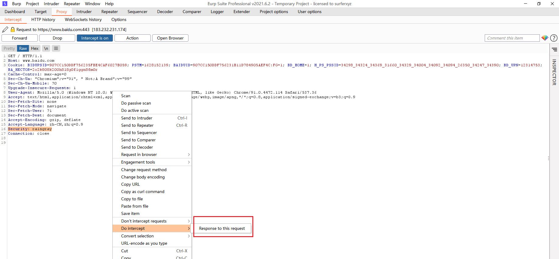This screenshot has height=259, width=559.
Task: Choose Paste from file
Action: [x=152, y=206]
